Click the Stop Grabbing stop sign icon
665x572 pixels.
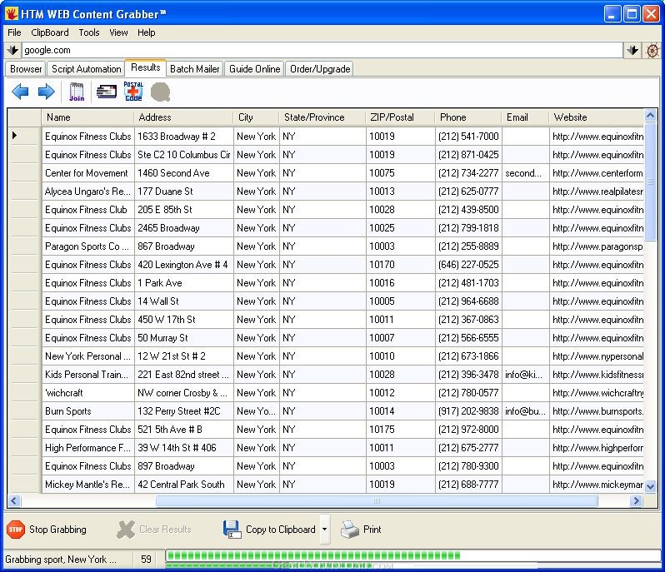pos(16,530)
